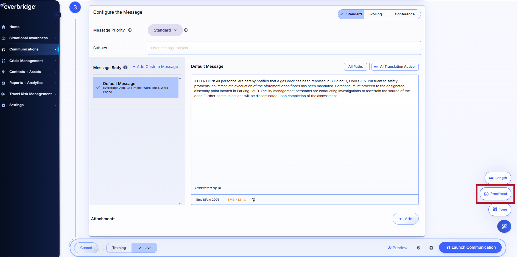The height and width of the screenshot is (258, 517).
Task: Select the Live mode toggle
Action: click(x=145, y=248)
